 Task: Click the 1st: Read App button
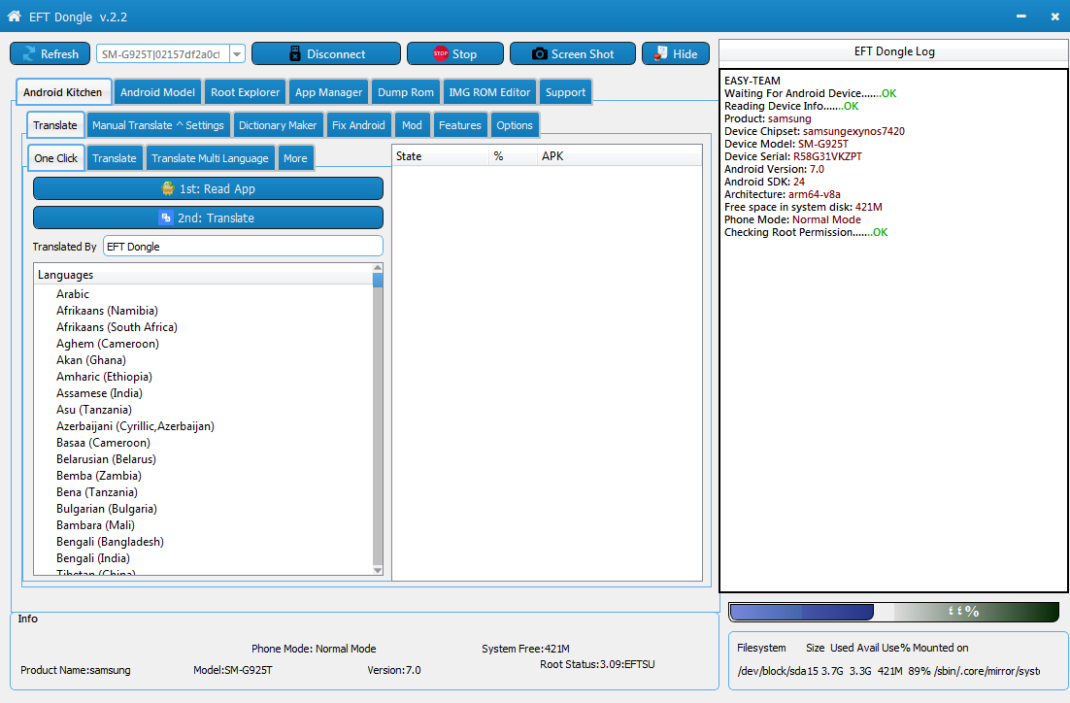pyautogui.click(x=208, y=189)
